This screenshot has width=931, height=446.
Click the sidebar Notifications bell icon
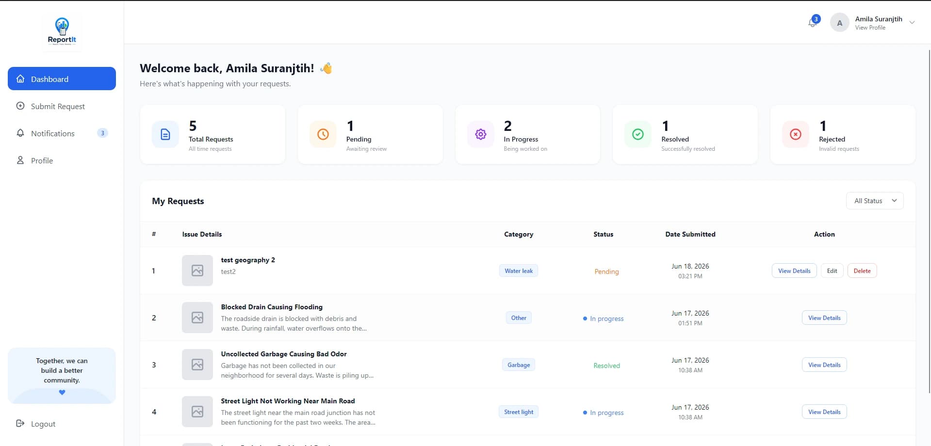pyautogui.click(x=20, y=133)
